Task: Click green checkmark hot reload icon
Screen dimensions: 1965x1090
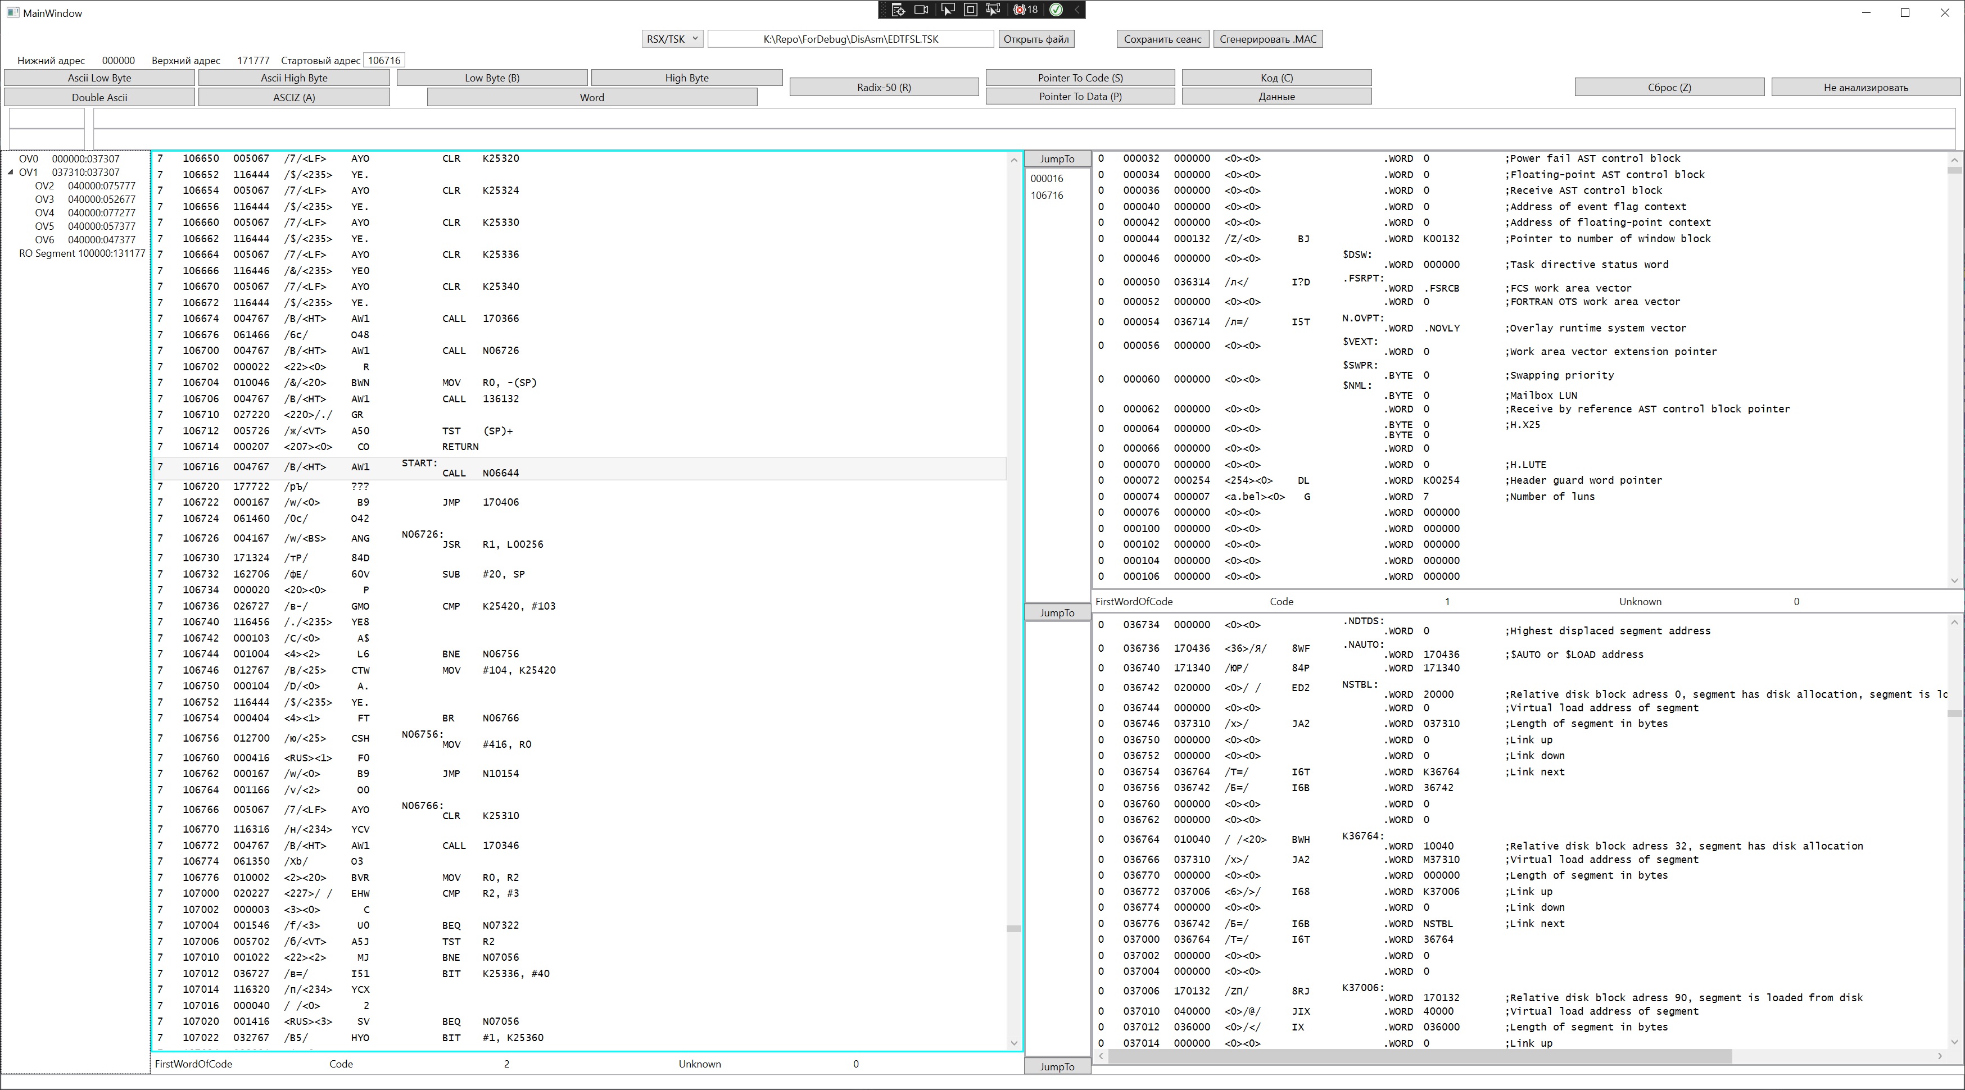Action: [x=1056, y=10]
